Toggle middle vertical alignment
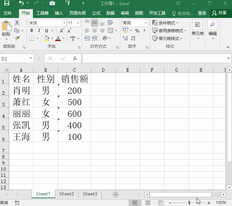 95,23
